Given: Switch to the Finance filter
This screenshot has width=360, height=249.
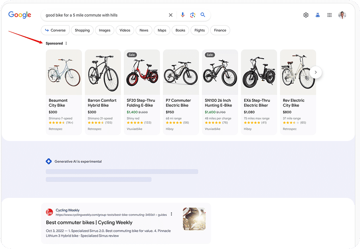Looking at the screenshot, I should (x=220, y=30).
